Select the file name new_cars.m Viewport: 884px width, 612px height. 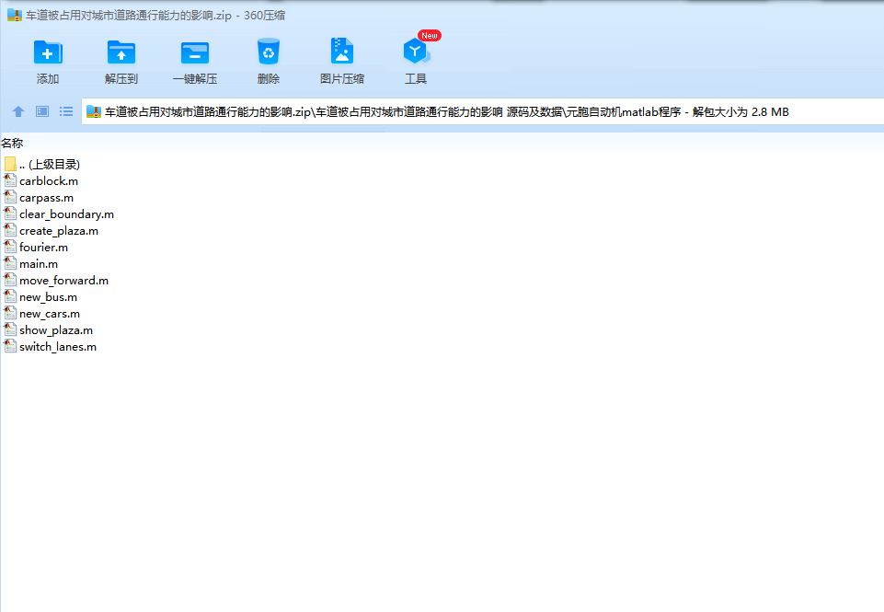click(50, 314)
